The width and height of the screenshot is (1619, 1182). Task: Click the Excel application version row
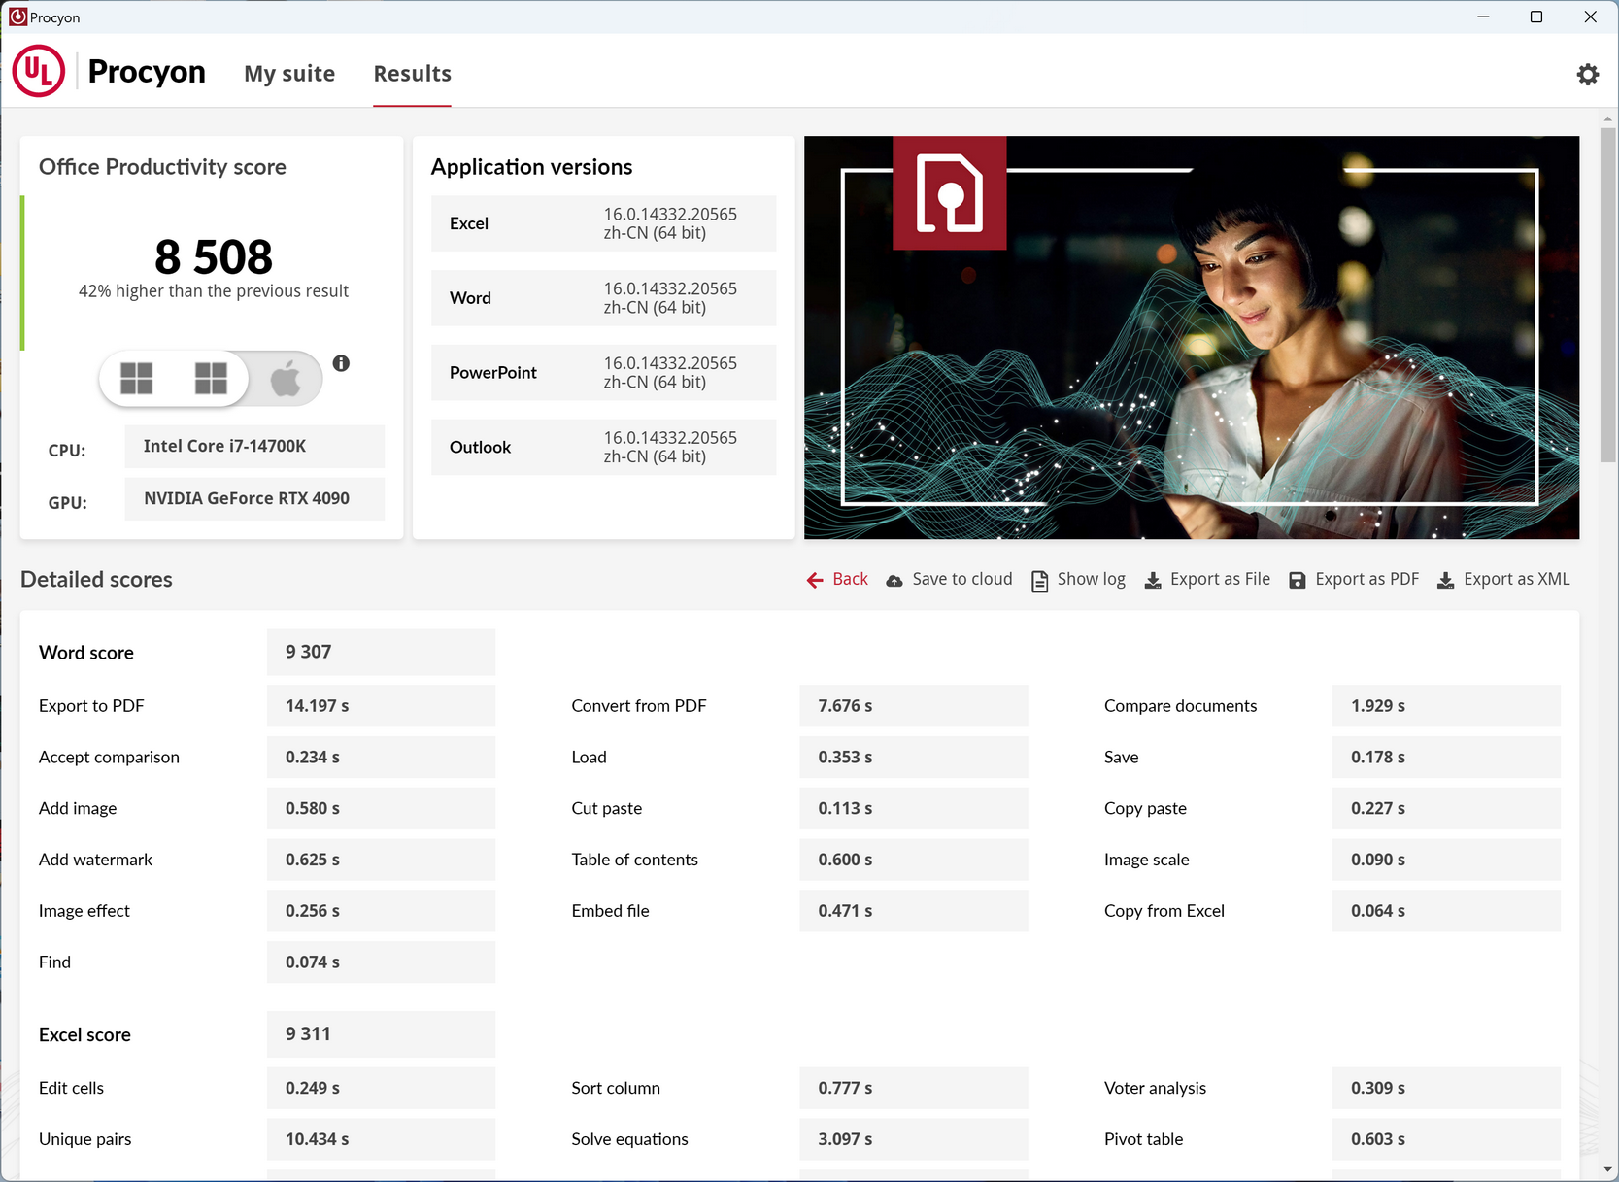click(x=603, y=223)
